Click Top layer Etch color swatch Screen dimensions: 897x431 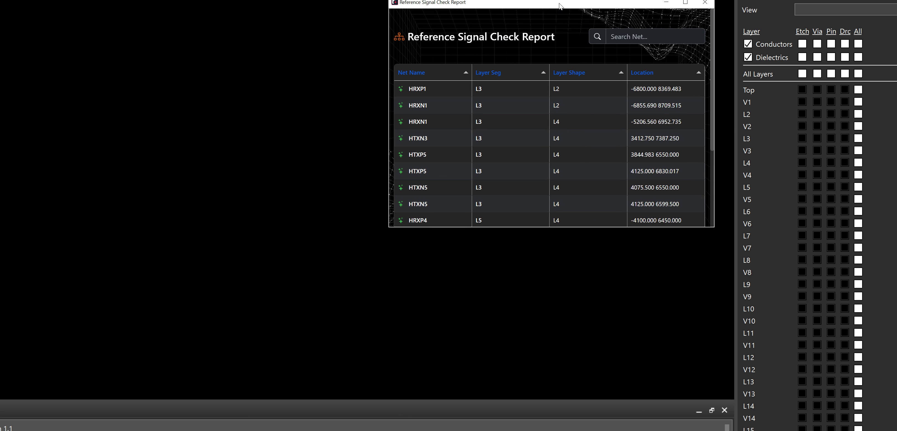pyautogui.click(x=802, y=90)
